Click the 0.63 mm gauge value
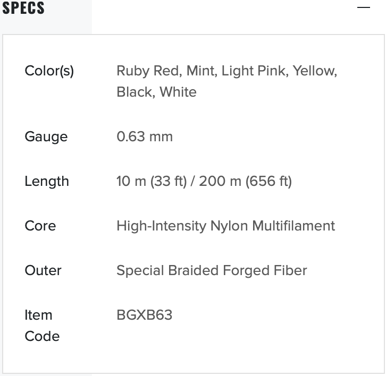This screenshot has width=386, height=376. coord(145,136)
